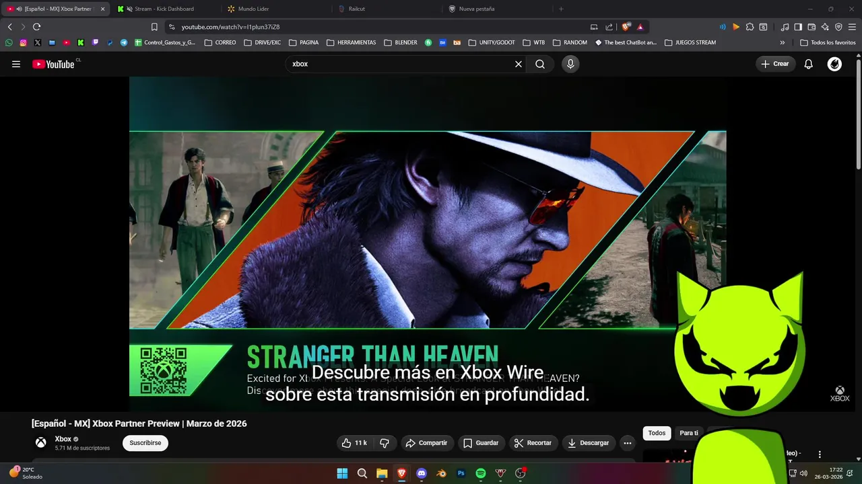
Task: Download the video with Descargar
Action: [589, 443]
